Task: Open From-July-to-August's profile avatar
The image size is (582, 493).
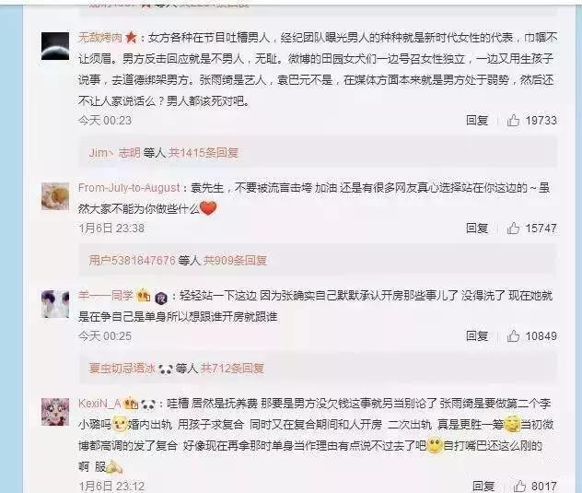Action: 55,196
